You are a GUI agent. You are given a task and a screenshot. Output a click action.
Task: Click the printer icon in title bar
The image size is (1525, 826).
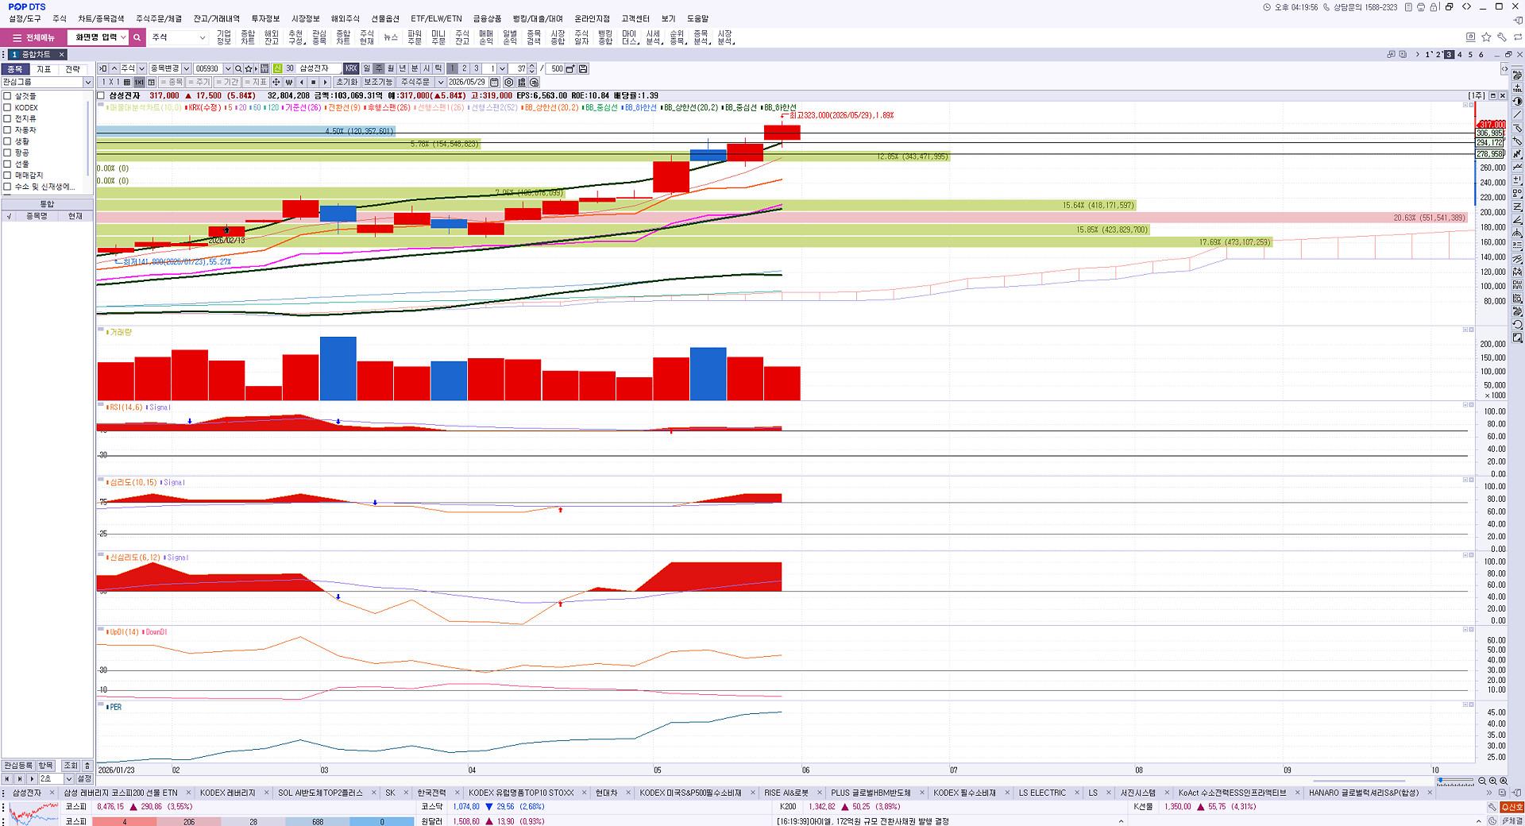[1421, 7]
